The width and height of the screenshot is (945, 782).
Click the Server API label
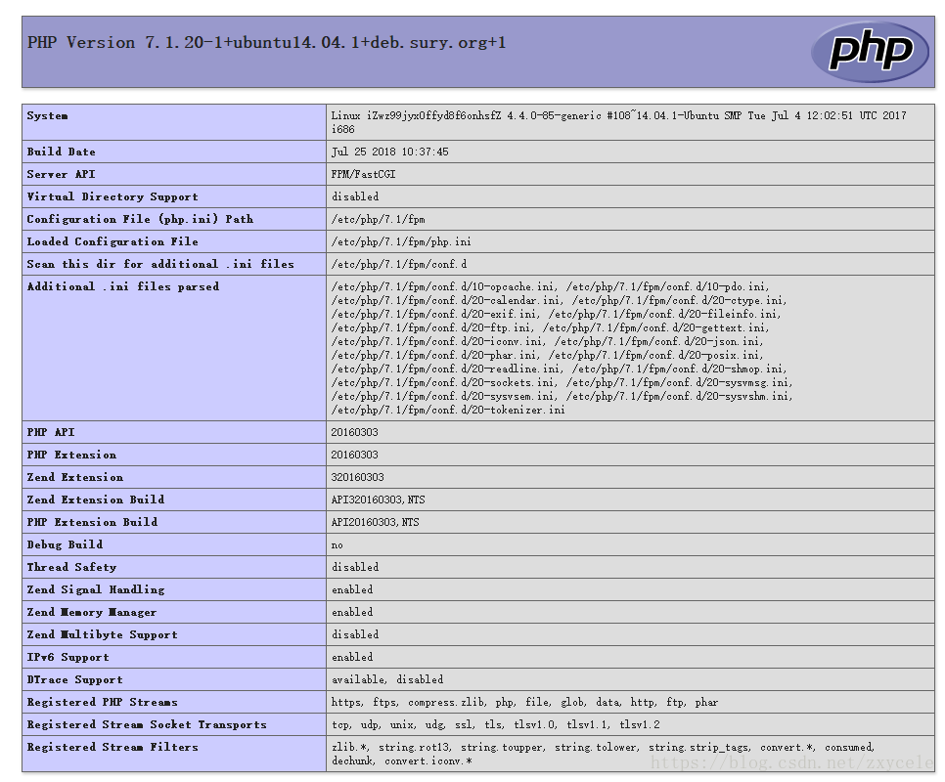pyautogui.click(x=61, y=174)
